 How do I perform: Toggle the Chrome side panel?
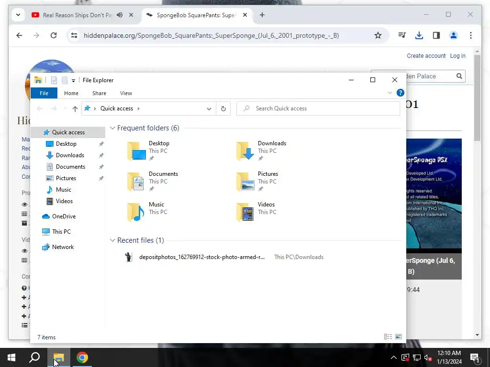436,35
